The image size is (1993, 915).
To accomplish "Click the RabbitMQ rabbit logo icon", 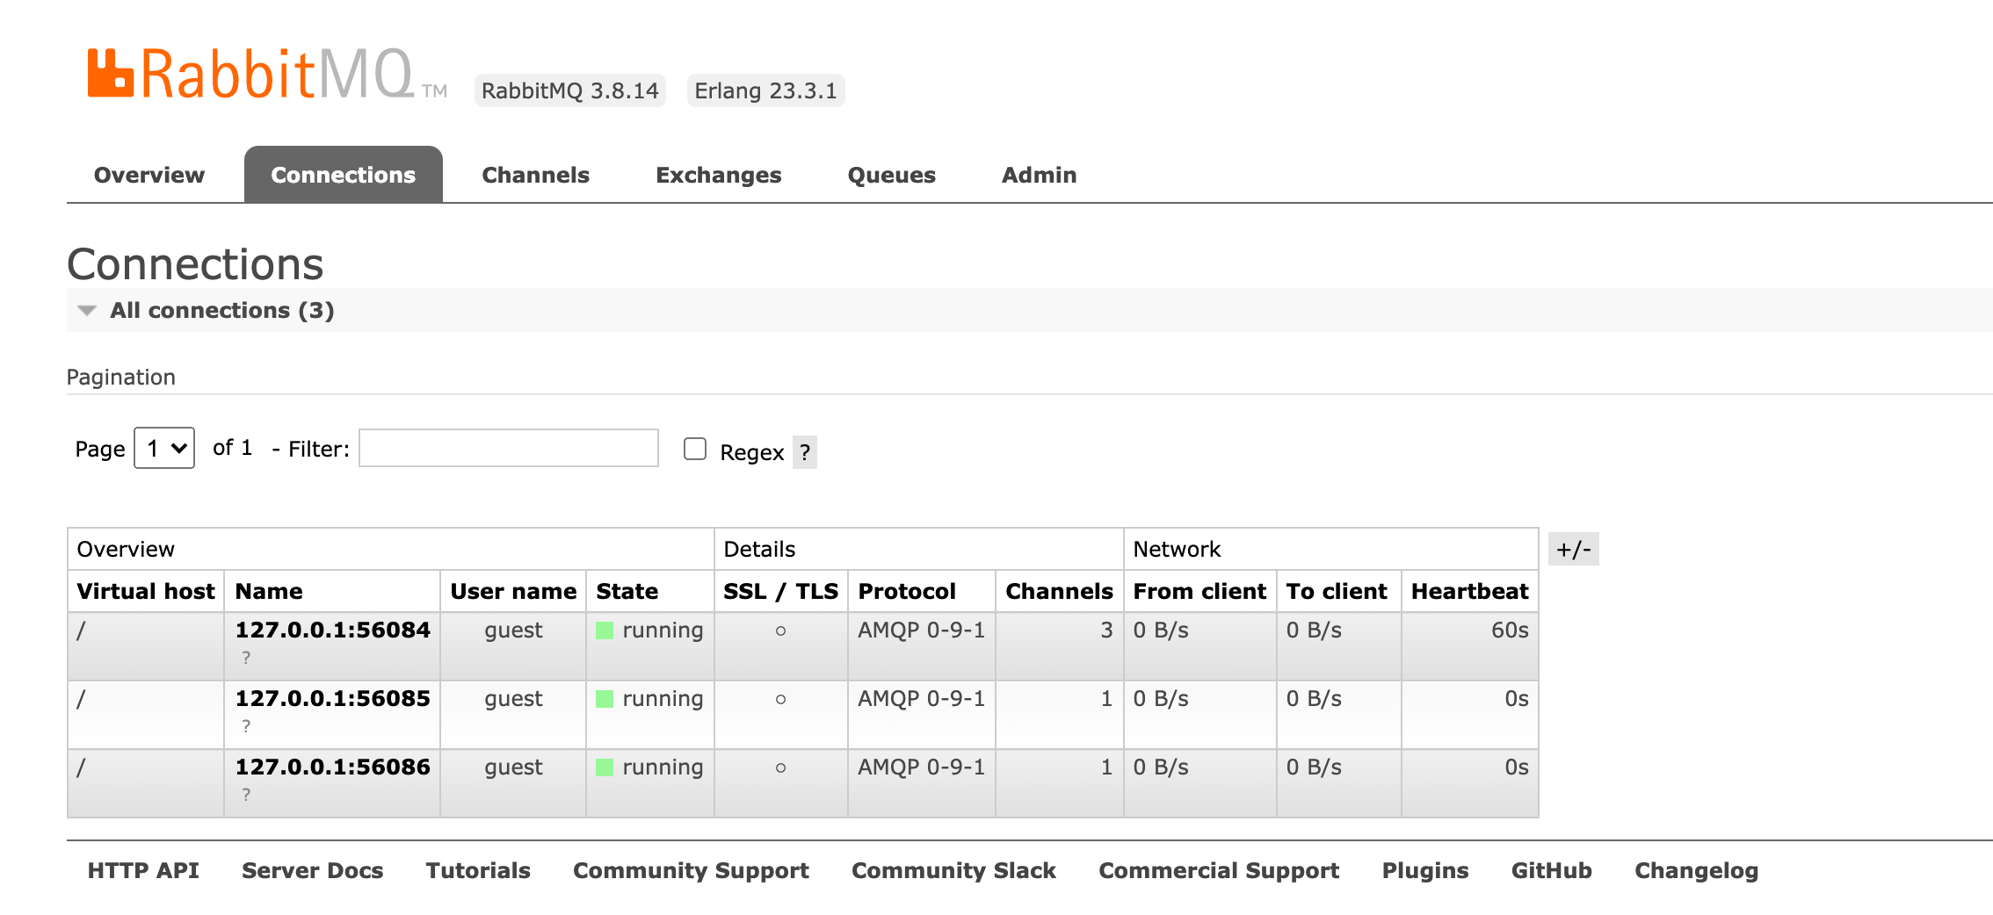I will click(109, 73).
